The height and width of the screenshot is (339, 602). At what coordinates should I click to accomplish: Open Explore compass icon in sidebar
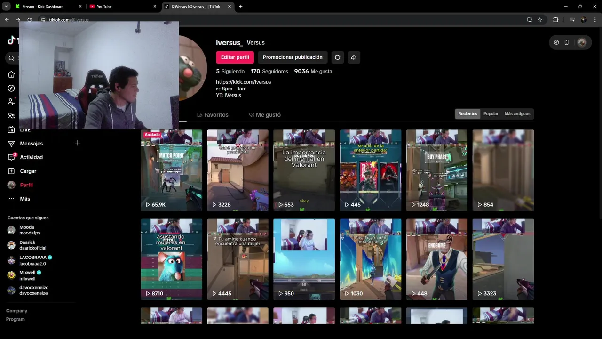(11, 88)
